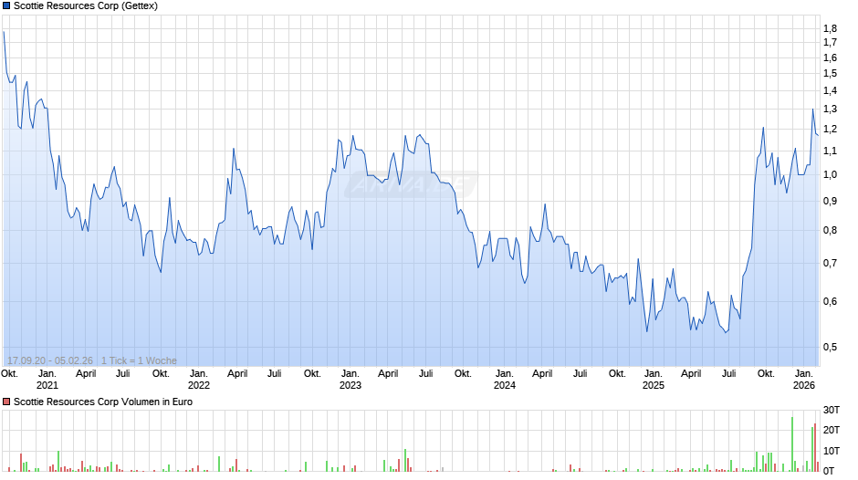Click the 'Jan. 2026' time axis label
The width and height of the screenshot is (858, 480).
click(804, 380)
